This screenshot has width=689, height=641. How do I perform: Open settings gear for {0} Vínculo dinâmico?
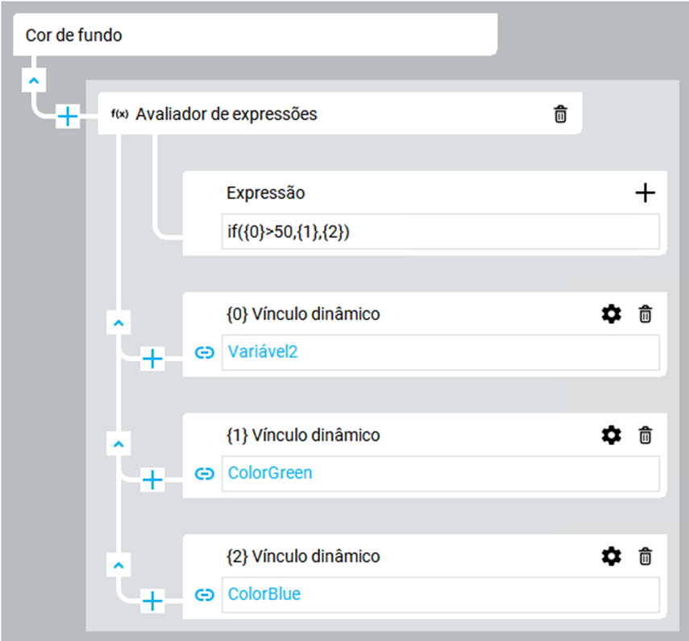(x=612, y=314)
